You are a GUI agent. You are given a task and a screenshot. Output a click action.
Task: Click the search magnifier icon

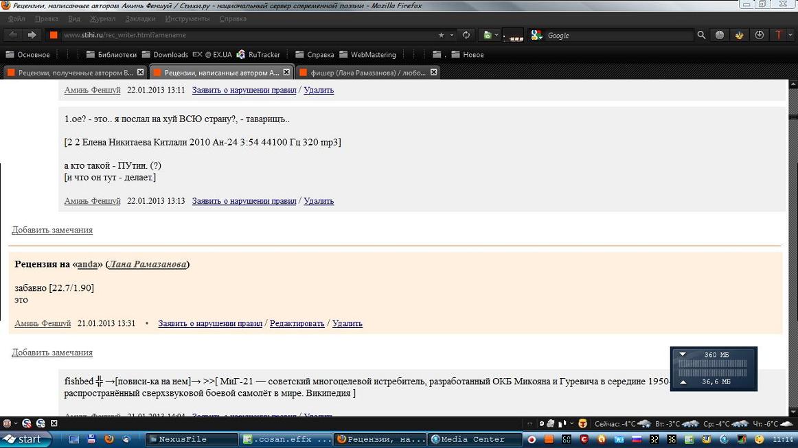click(701, 35)
